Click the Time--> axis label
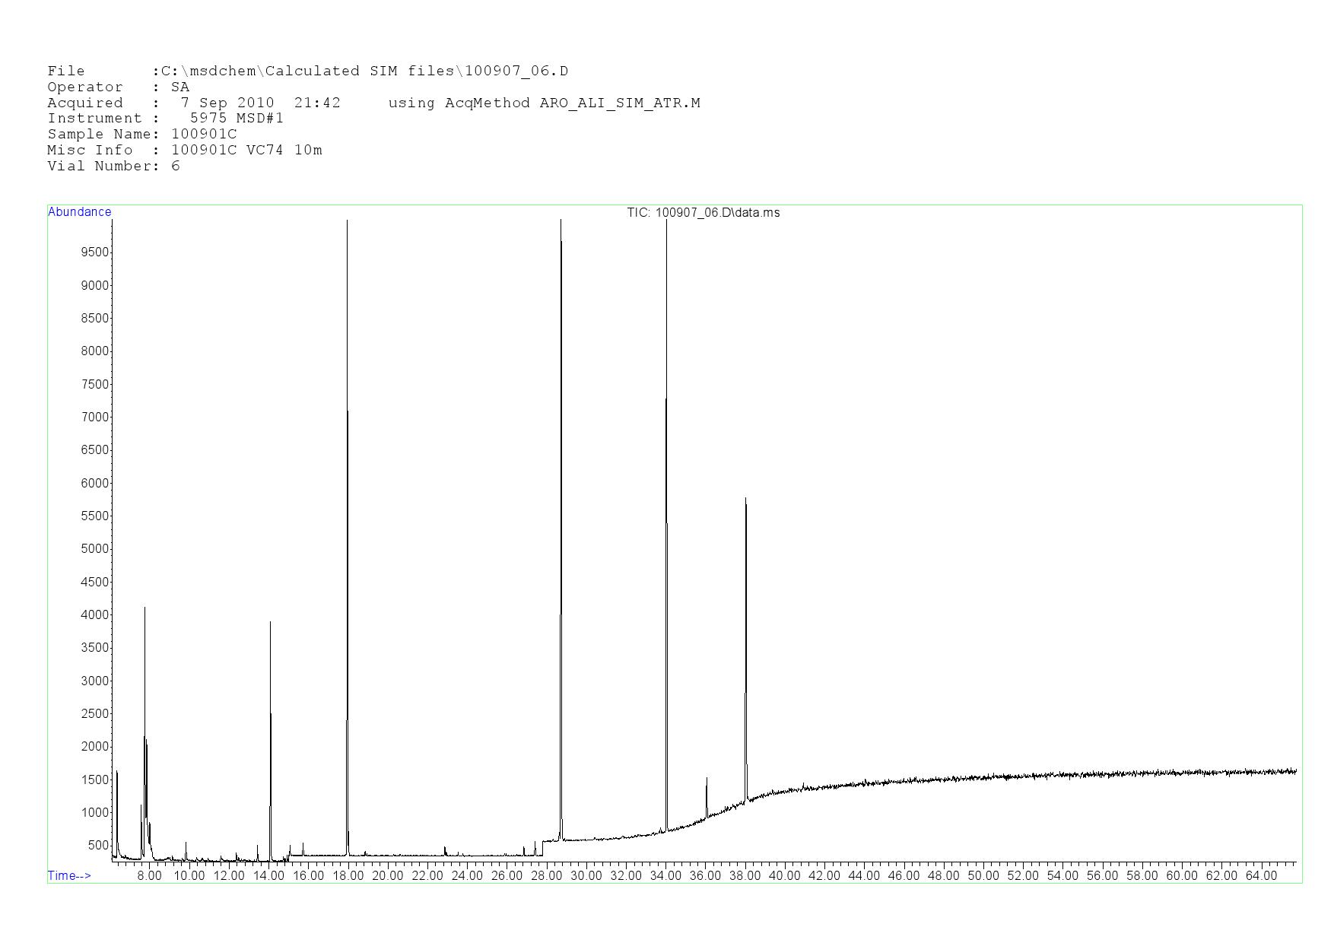Viewport: 1334px width, 943px height. tap(69, 875)
